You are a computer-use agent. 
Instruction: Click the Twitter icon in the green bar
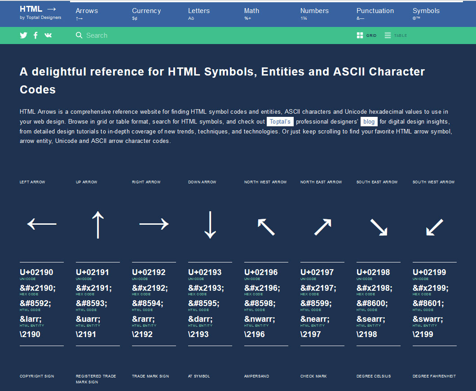(x=23, y=35)
